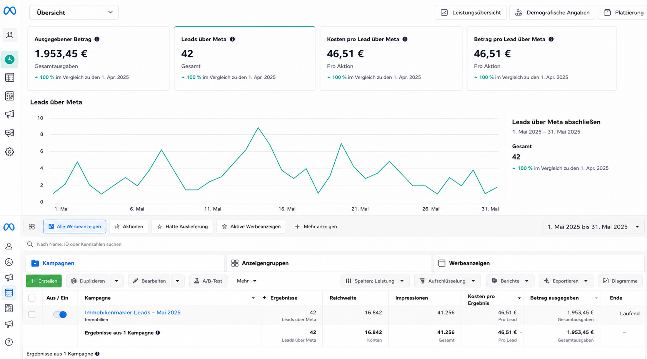647x359 pixels.
Task: Open the date range 1. Mai 2025 dropdown
Action: tap(593, 227)
